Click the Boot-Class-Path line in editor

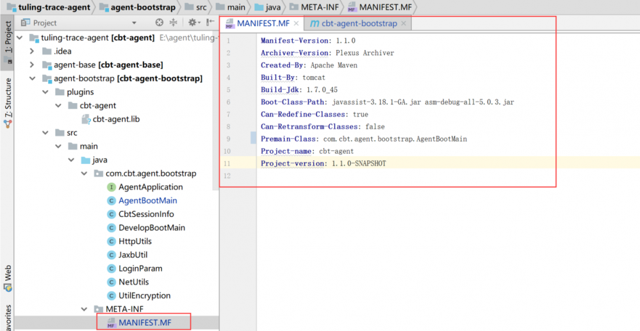388,102
